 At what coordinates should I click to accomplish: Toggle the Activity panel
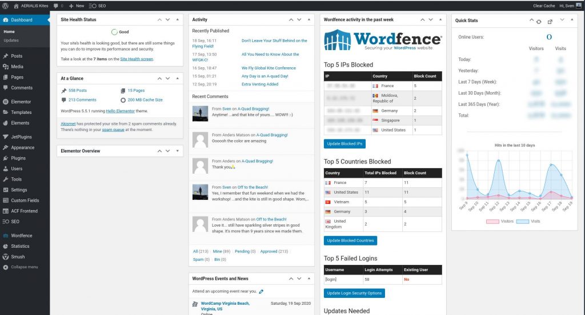click(309, 20)
